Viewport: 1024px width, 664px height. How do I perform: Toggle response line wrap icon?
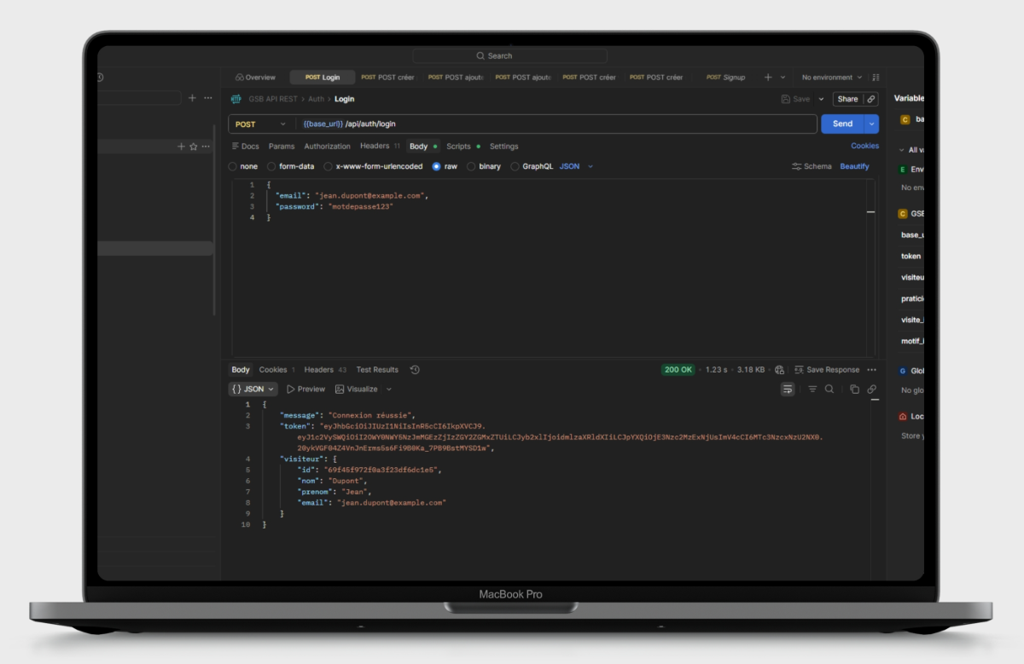[x=788, y=390]
